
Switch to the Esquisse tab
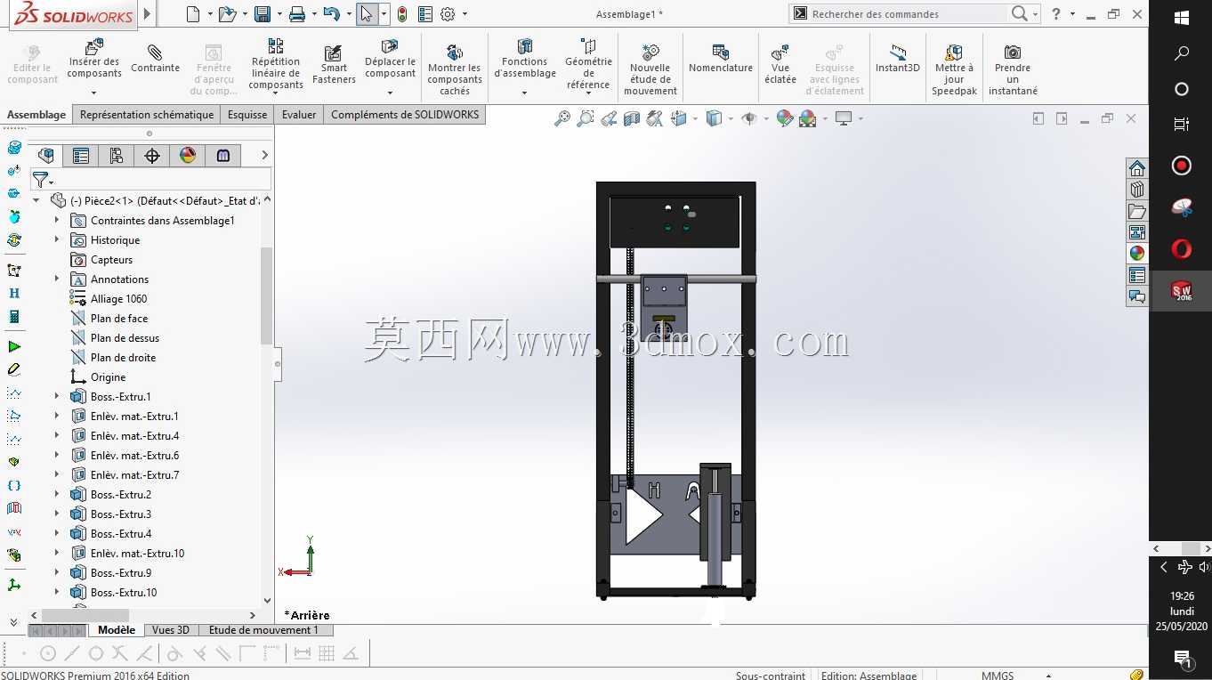click(247, 115)
